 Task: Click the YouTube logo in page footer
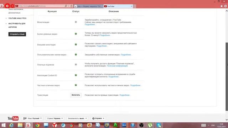[x=13, y=118]
